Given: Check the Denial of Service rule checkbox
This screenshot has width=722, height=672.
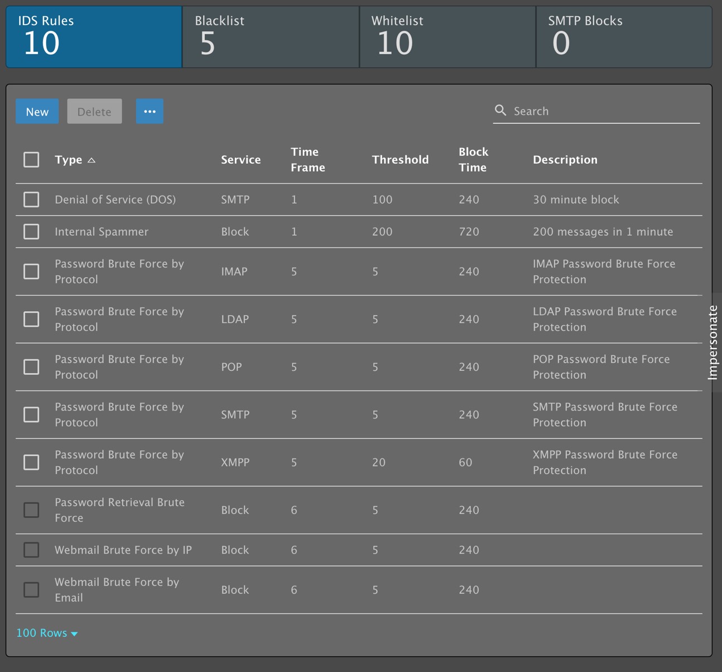Looking at the screenshot, I should [x=31, y=199].
